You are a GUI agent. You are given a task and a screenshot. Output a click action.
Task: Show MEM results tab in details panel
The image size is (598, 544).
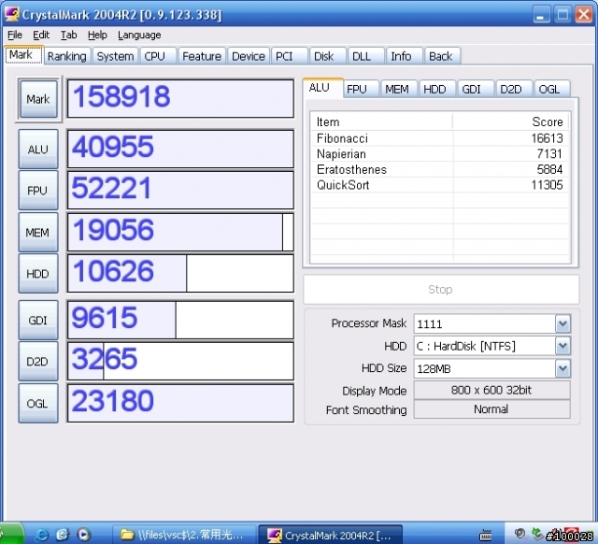coord(399,89)
